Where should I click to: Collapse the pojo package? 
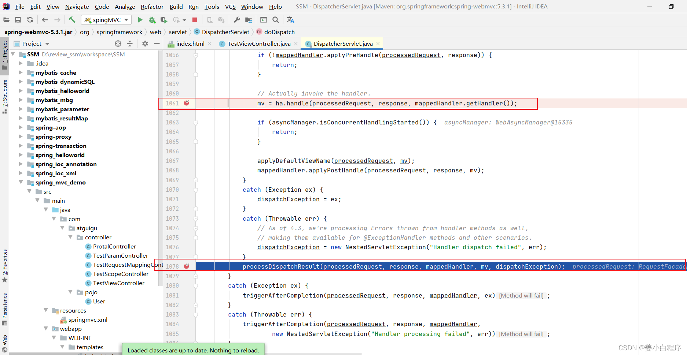pyautogui.click(x=70, y=292)
